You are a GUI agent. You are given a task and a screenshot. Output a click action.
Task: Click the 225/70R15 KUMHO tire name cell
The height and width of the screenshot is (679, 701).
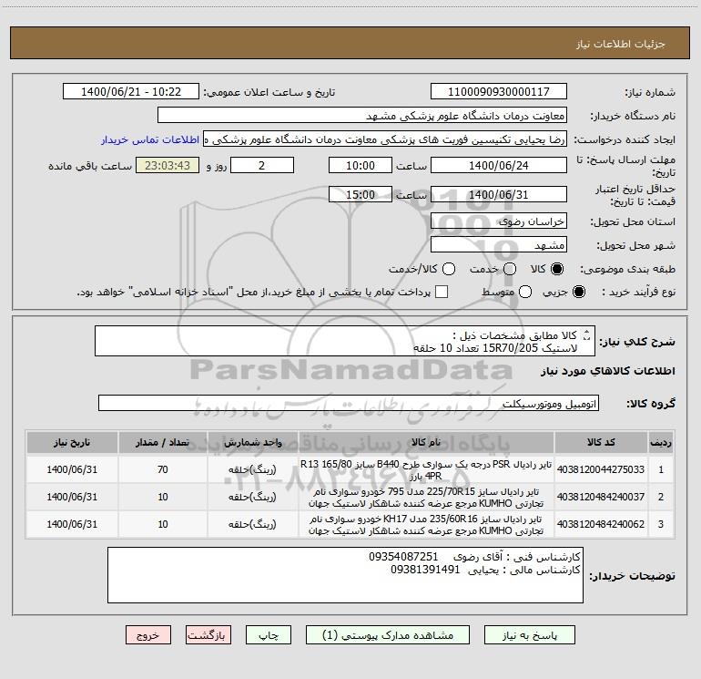(426, 497)
